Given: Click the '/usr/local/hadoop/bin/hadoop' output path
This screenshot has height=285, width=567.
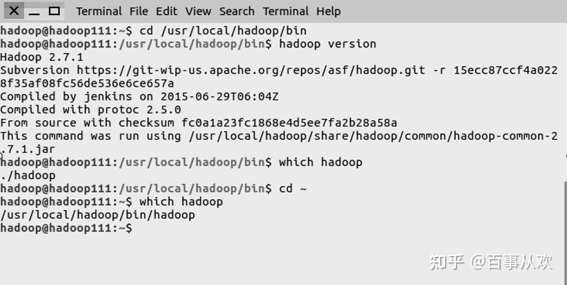Looking at the screenshot, I should 97,215.
